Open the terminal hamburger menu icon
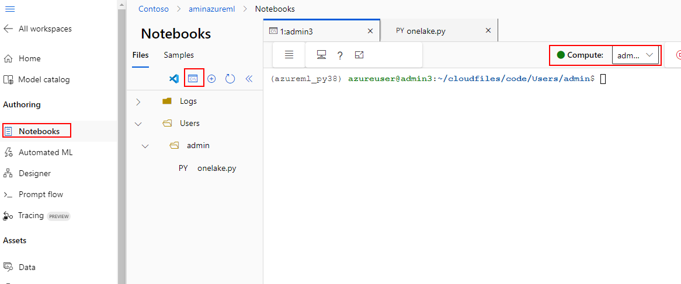The image size is (681, 284). coord(289,55)
